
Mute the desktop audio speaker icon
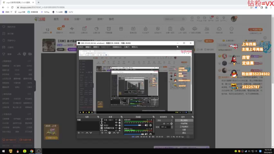(146, 125)
